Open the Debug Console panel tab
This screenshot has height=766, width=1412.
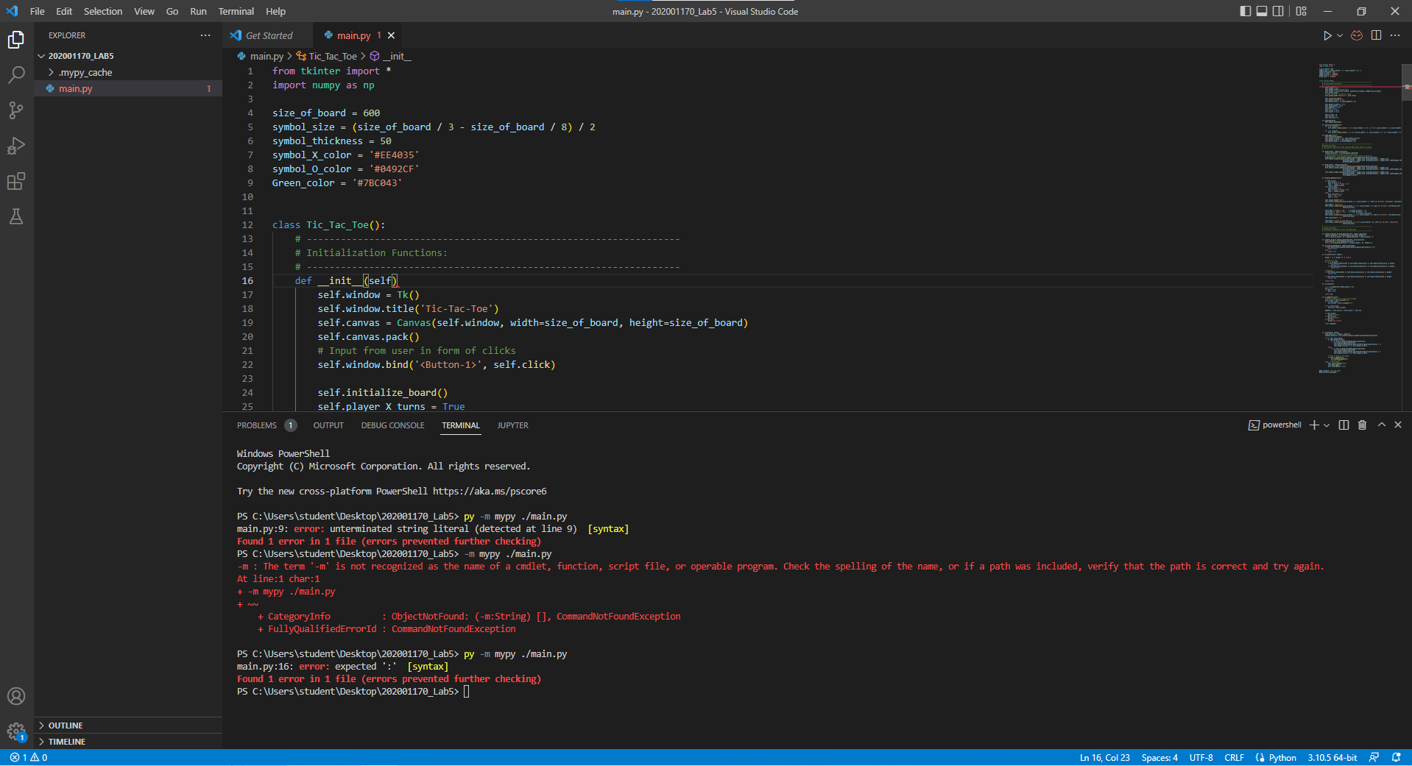tap(392, 425)
